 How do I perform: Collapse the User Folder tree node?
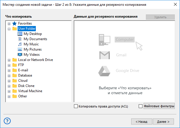coord(9,29)
